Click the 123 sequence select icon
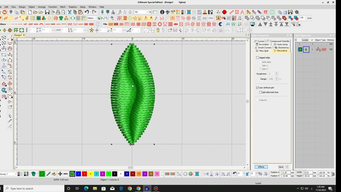 click(293, 24)
